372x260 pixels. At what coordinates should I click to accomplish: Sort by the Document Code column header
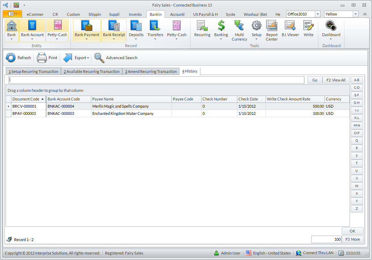[26, 99]
